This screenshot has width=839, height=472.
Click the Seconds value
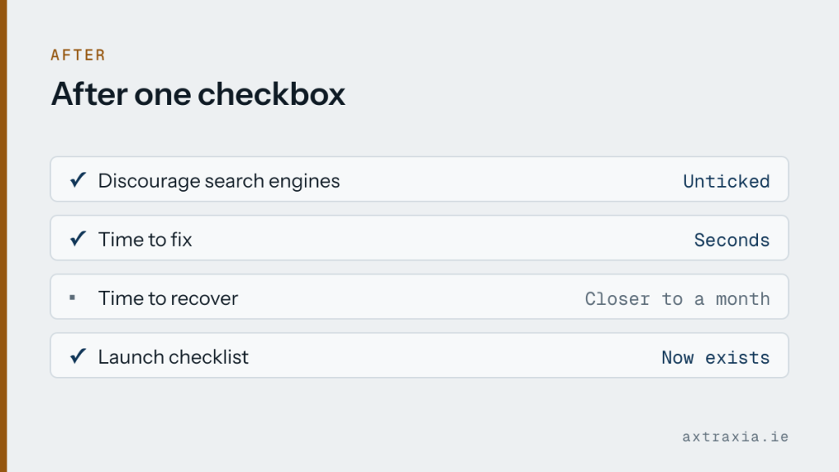pos(732,240)
